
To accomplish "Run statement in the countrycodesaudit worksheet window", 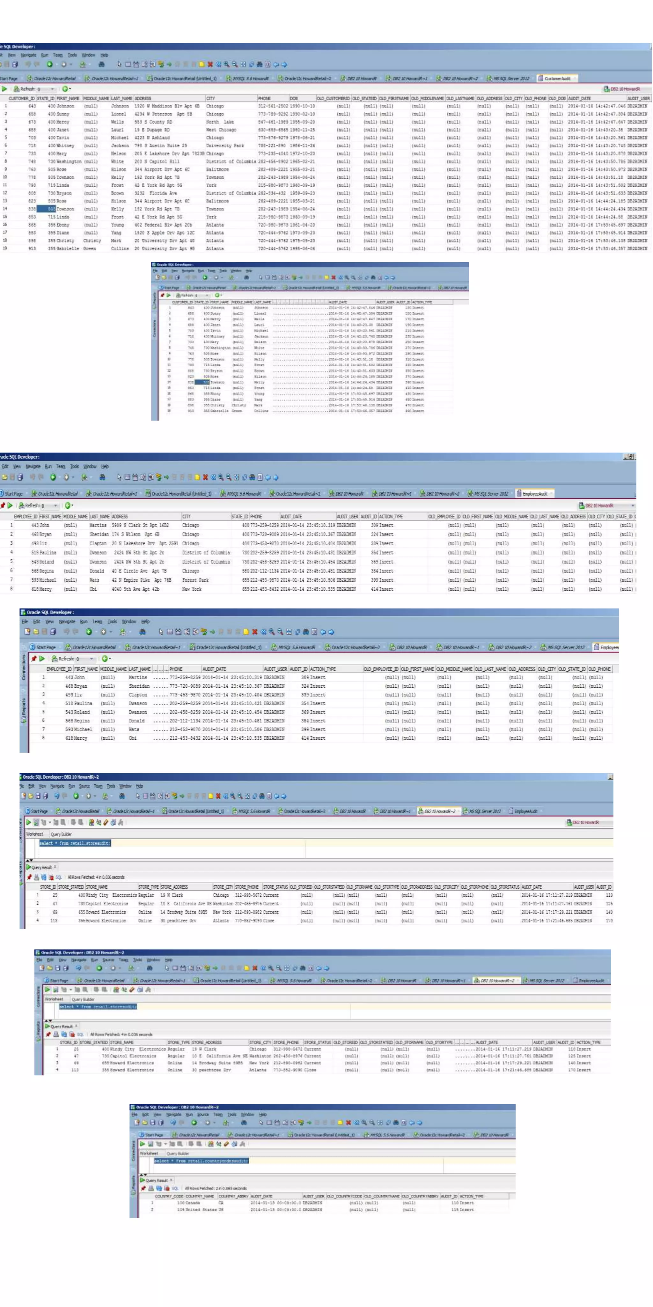I will (143, 1144).
